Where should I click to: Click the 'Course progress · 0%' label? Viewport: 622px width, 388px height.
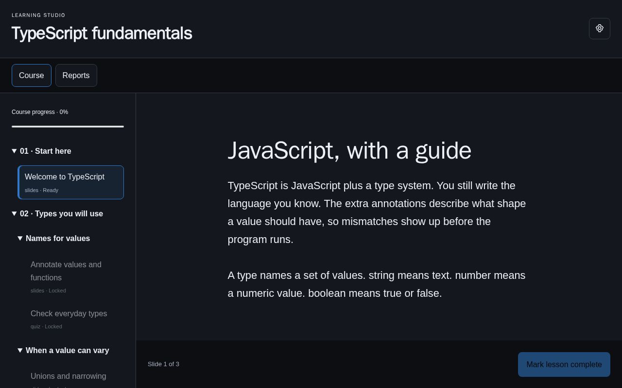click(40, 112)
